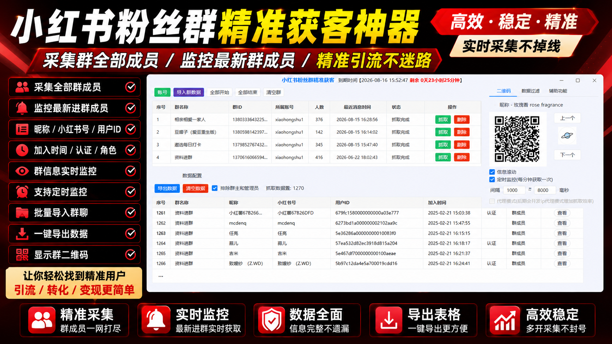Click the 导出表格 download icon at bottom
Viewport: 612px width, 344px height.
[388, 320]
